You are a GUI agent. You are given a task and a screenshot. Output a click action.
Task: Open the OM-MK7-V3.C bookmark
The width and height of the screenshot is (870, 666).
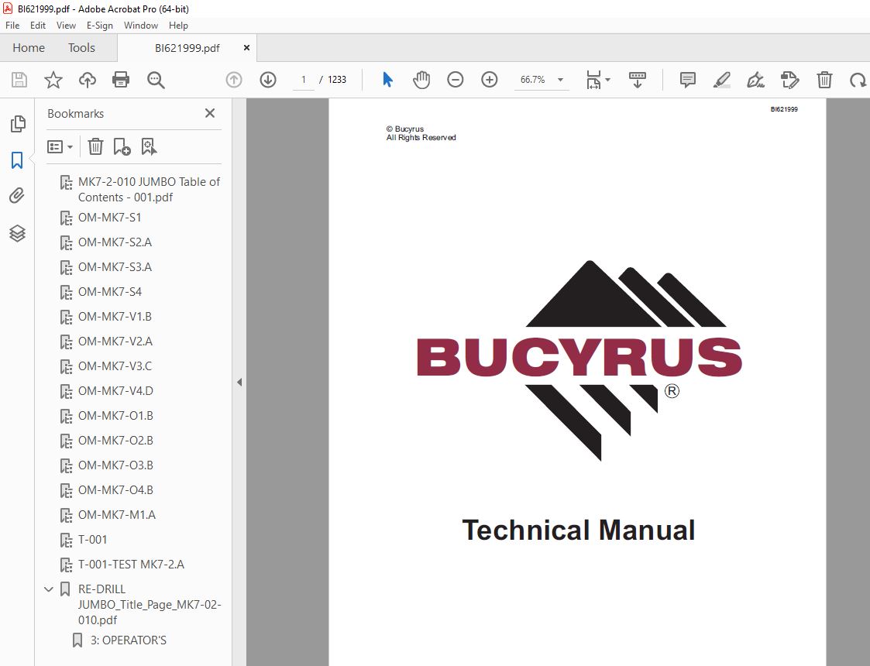pyautogui.click(x=115, y=366)
